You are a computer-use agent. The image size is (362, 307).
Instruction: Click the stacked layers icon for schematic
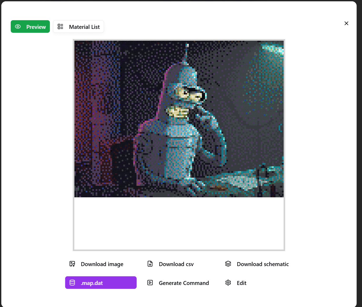pyautogui.click(x=228, y=264)
